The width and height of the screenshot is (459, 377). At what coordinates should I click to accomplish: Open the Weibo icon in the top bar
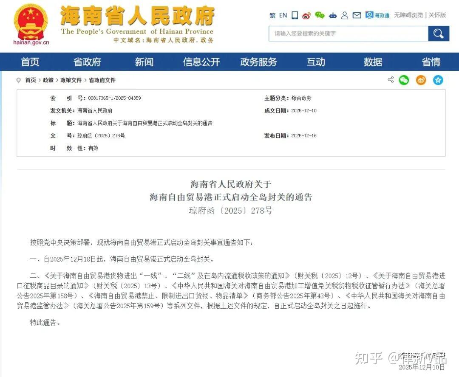(306, 15)
